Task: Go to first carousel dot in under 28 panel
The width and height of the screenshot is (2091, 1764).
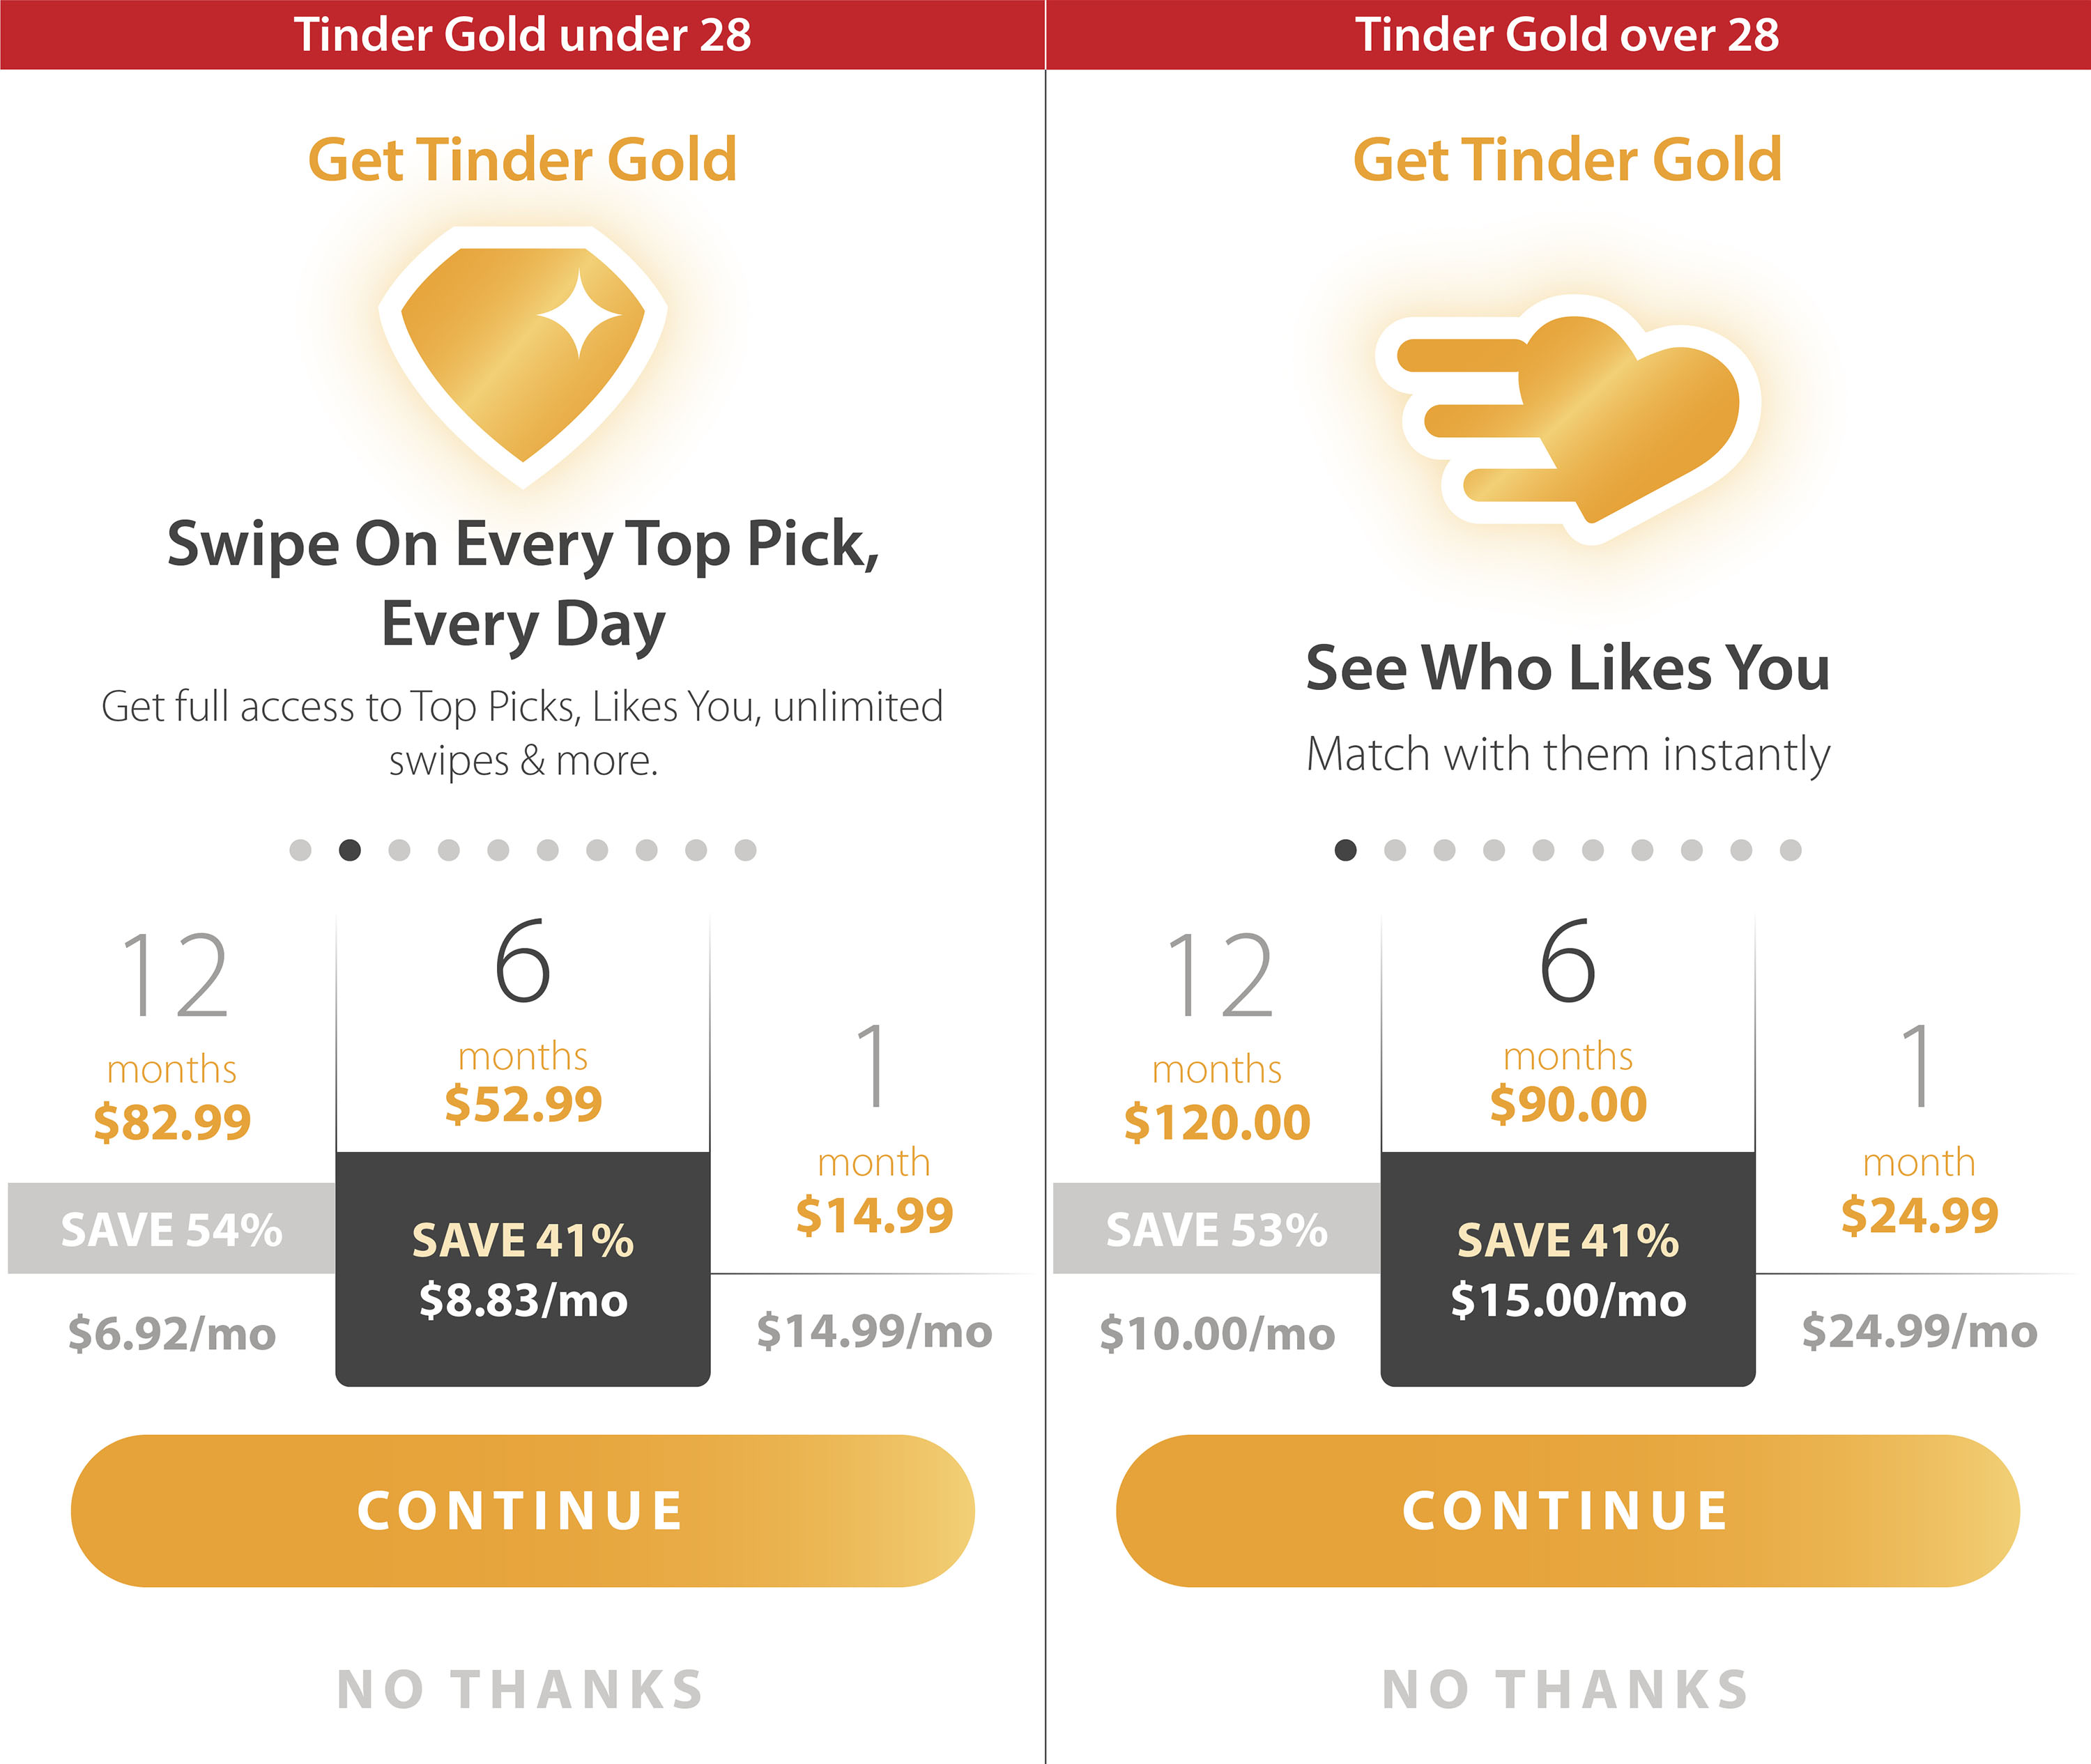Action: click(300, 850)
